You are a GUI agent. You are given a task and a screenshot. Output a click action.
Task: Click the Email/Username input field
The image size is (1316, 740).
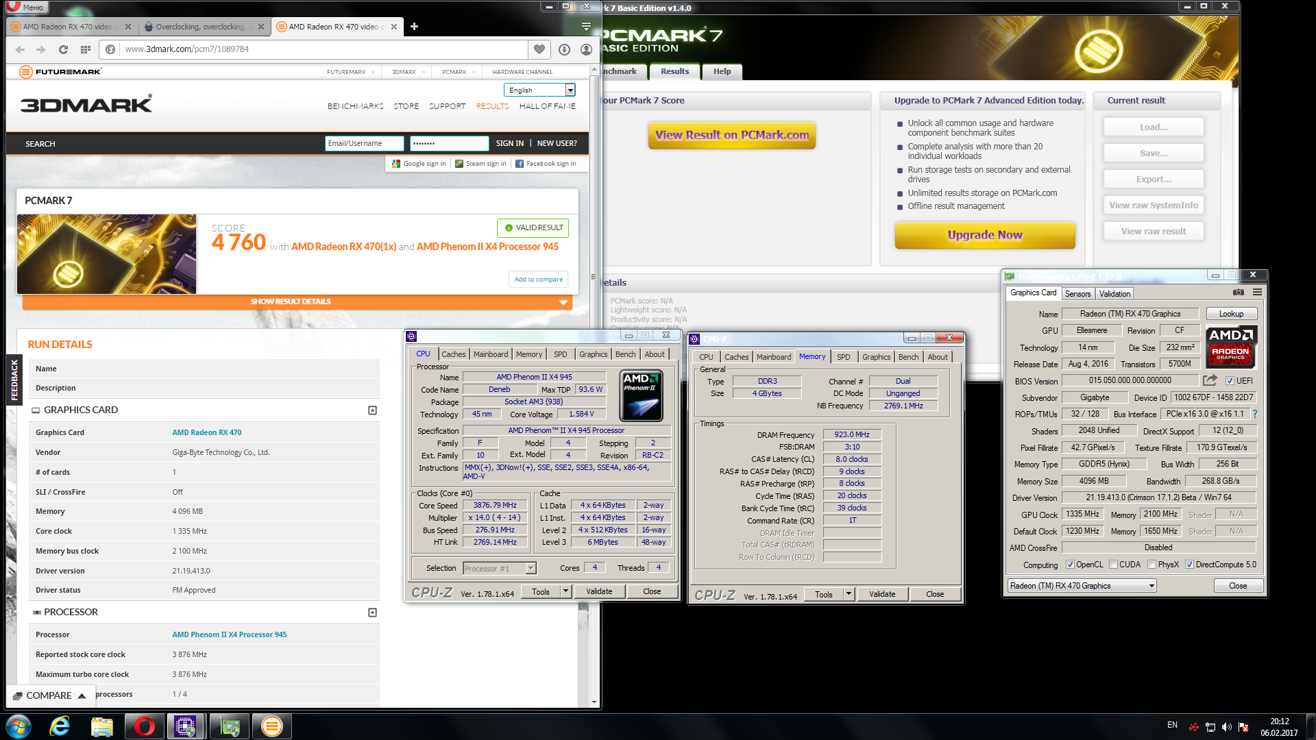pos(364,143)
